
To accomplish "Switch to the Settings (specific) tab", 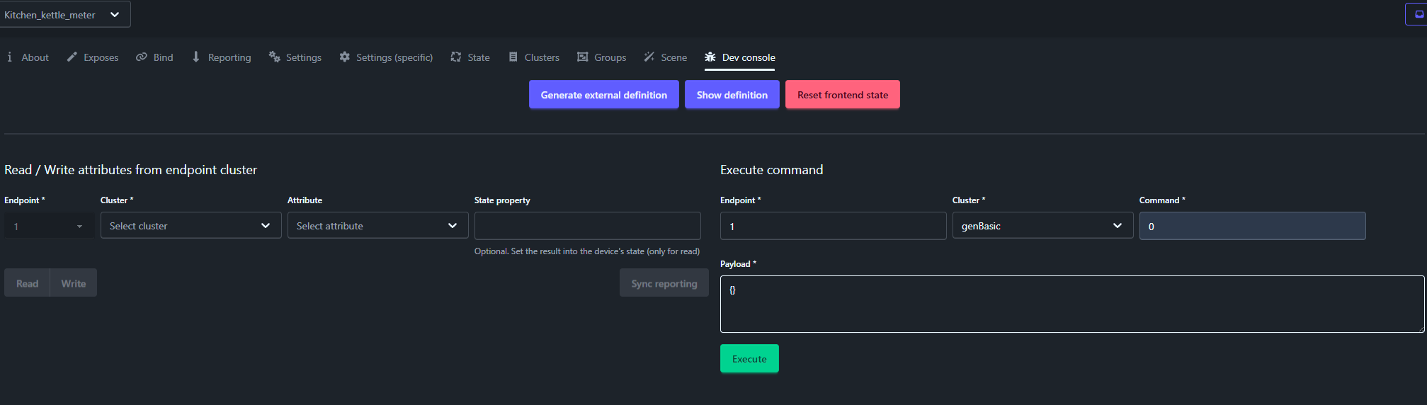I will coord(386,57).
